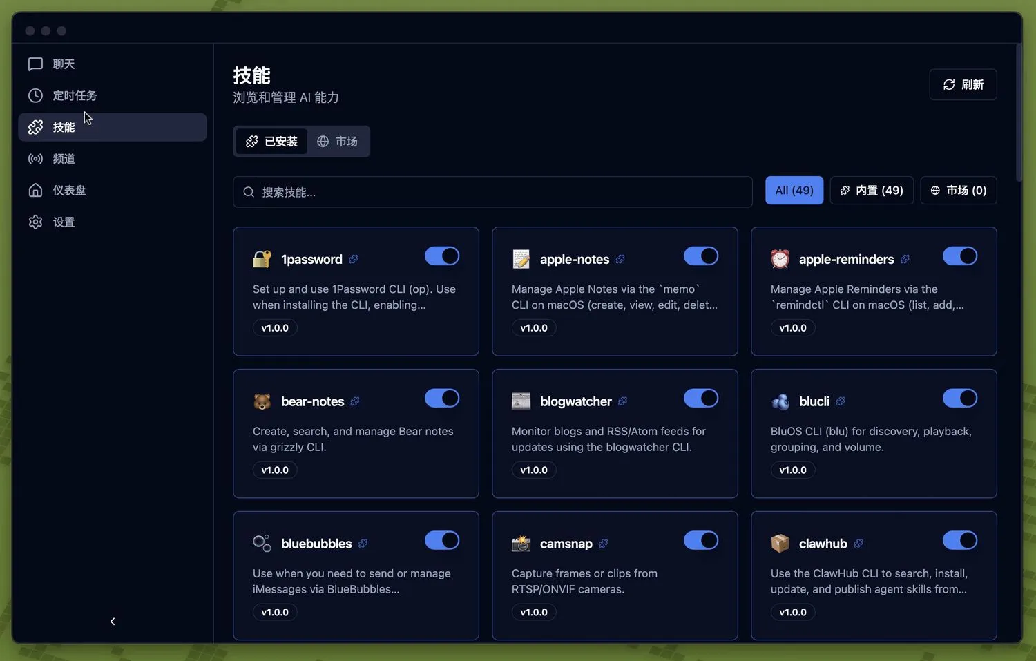
Task: Click the 1password lock icon
Action: point(262,259)
